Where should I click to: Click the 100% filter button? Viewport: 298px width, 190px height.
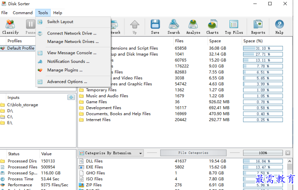point(263,153)
